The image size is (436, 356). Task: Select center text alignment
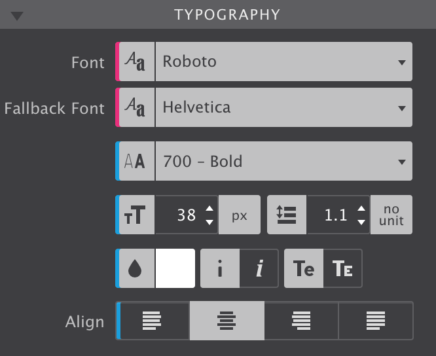tap(227, 321)
